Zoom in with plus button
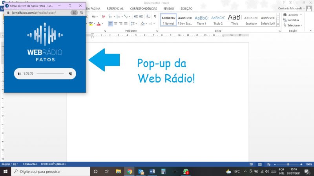This screenshot has height=176, width=314. [301, 164]
